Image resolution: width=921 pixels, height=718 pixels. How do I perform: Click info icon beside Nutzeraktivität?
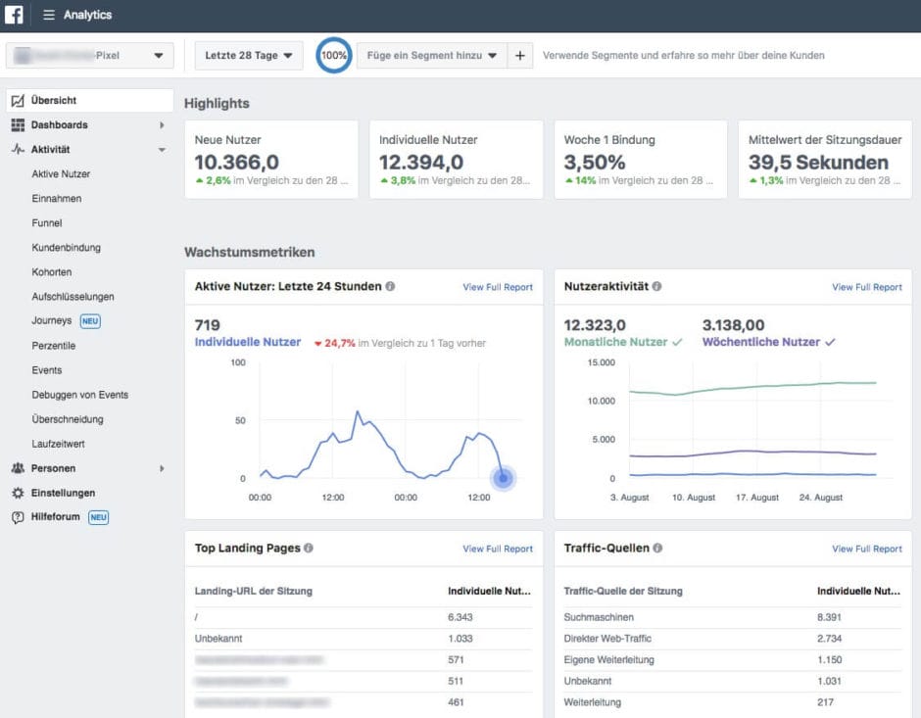click(x=656, y=287)
